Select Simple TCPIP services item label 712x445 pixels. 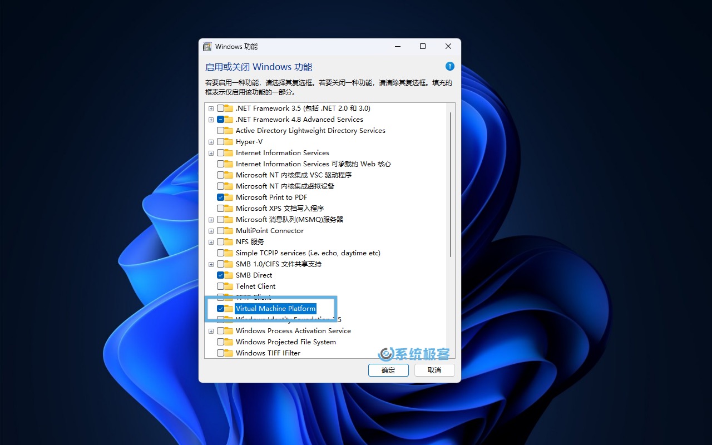click(308, 253)
